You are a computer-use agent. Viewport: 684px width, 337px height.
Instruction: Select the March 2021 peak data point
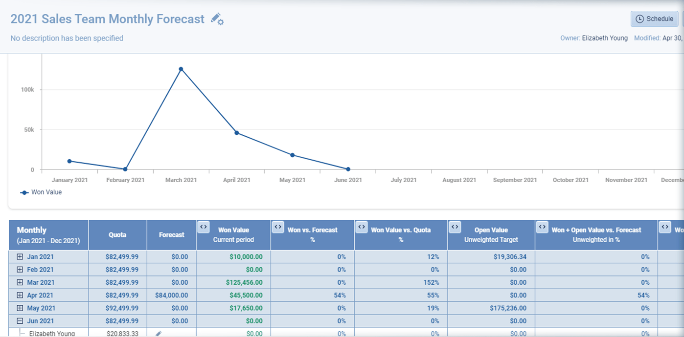181,69
